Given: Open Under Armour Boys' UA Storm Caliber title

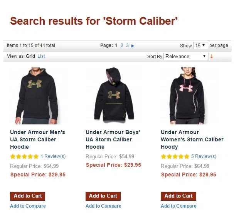Looking at the screenshot, I should point(113,139).
